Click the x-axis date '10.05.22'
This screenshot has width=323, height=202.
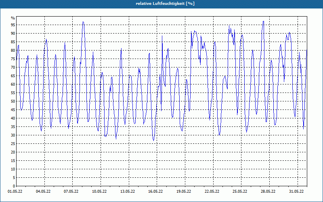tap(99, 191)
